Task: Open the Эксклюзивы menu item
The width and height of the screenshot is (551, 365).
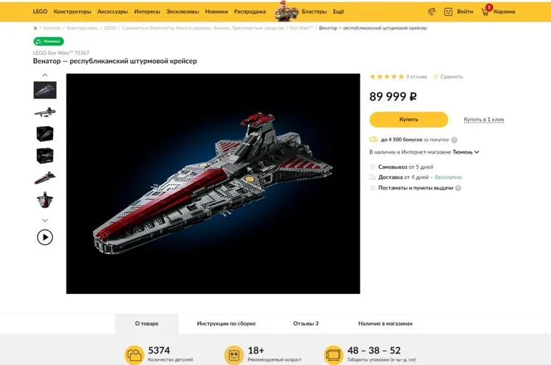Action: click(183, 12)
